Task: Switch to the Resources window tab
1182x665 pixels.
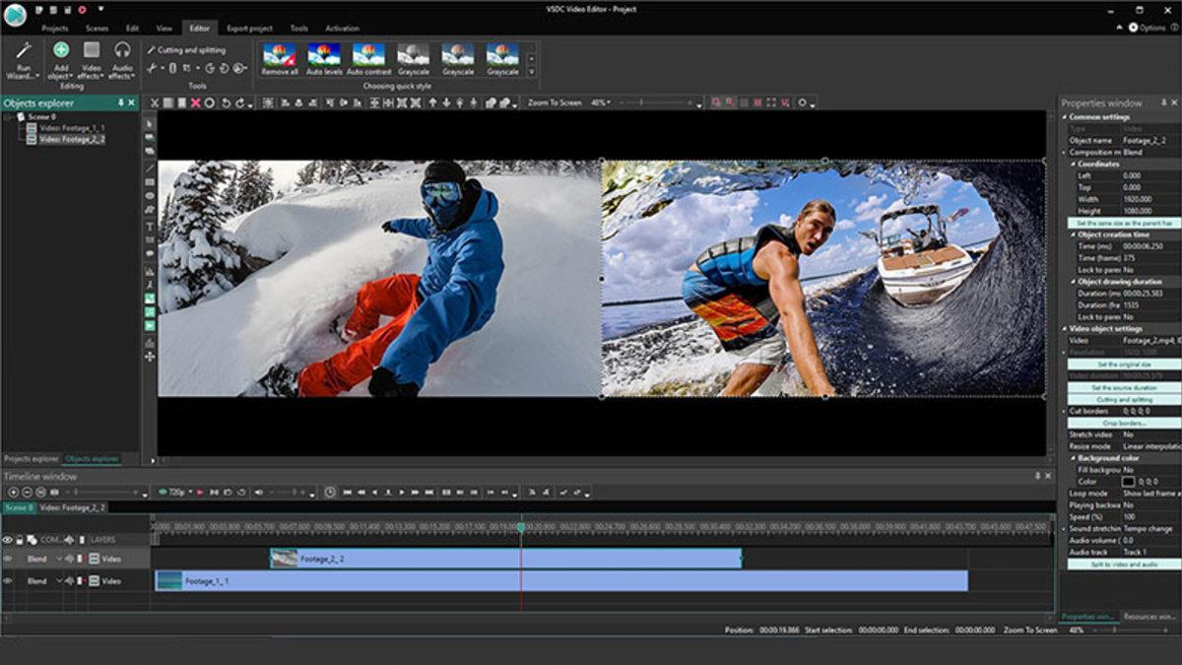Action: point(1149,617)
